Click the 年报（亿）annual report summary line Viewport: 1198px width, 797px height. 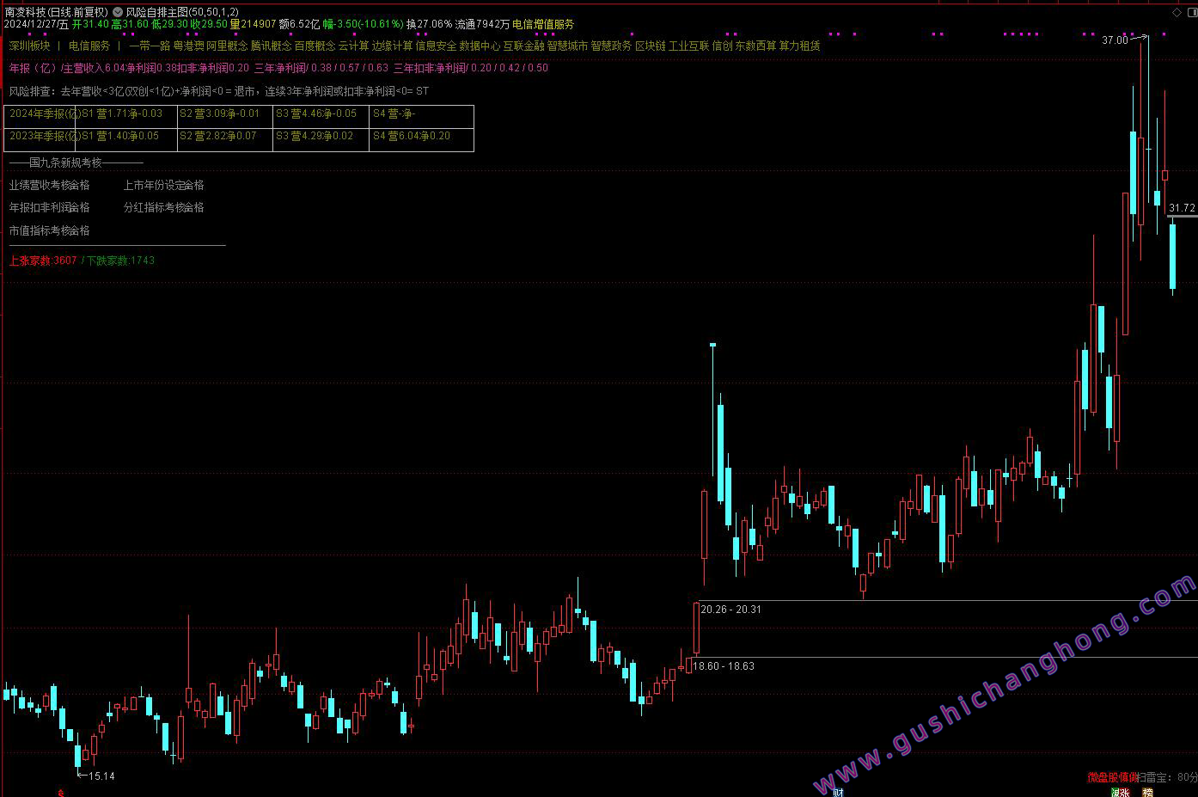click(278, 68)
